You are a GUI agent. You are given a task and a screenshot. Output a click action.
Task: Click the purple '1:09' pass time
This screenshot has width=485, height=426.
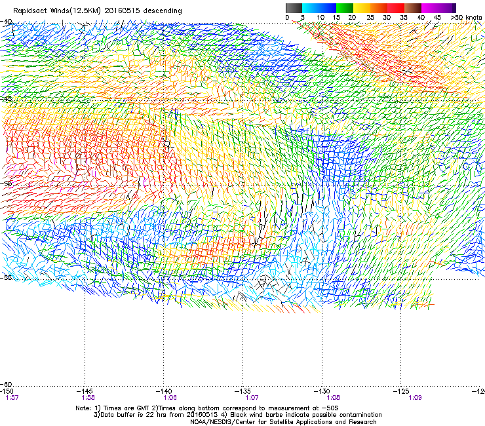tap(415, 398)
